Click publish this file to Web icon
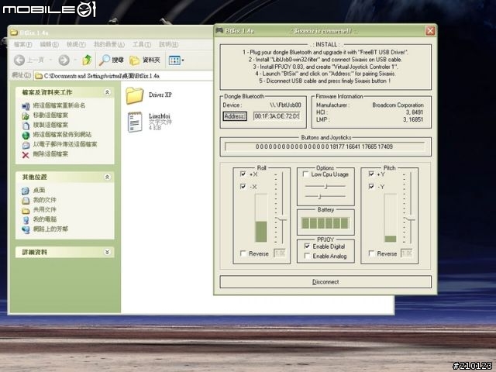Screen dimensions: 496x372 [26, 135]
